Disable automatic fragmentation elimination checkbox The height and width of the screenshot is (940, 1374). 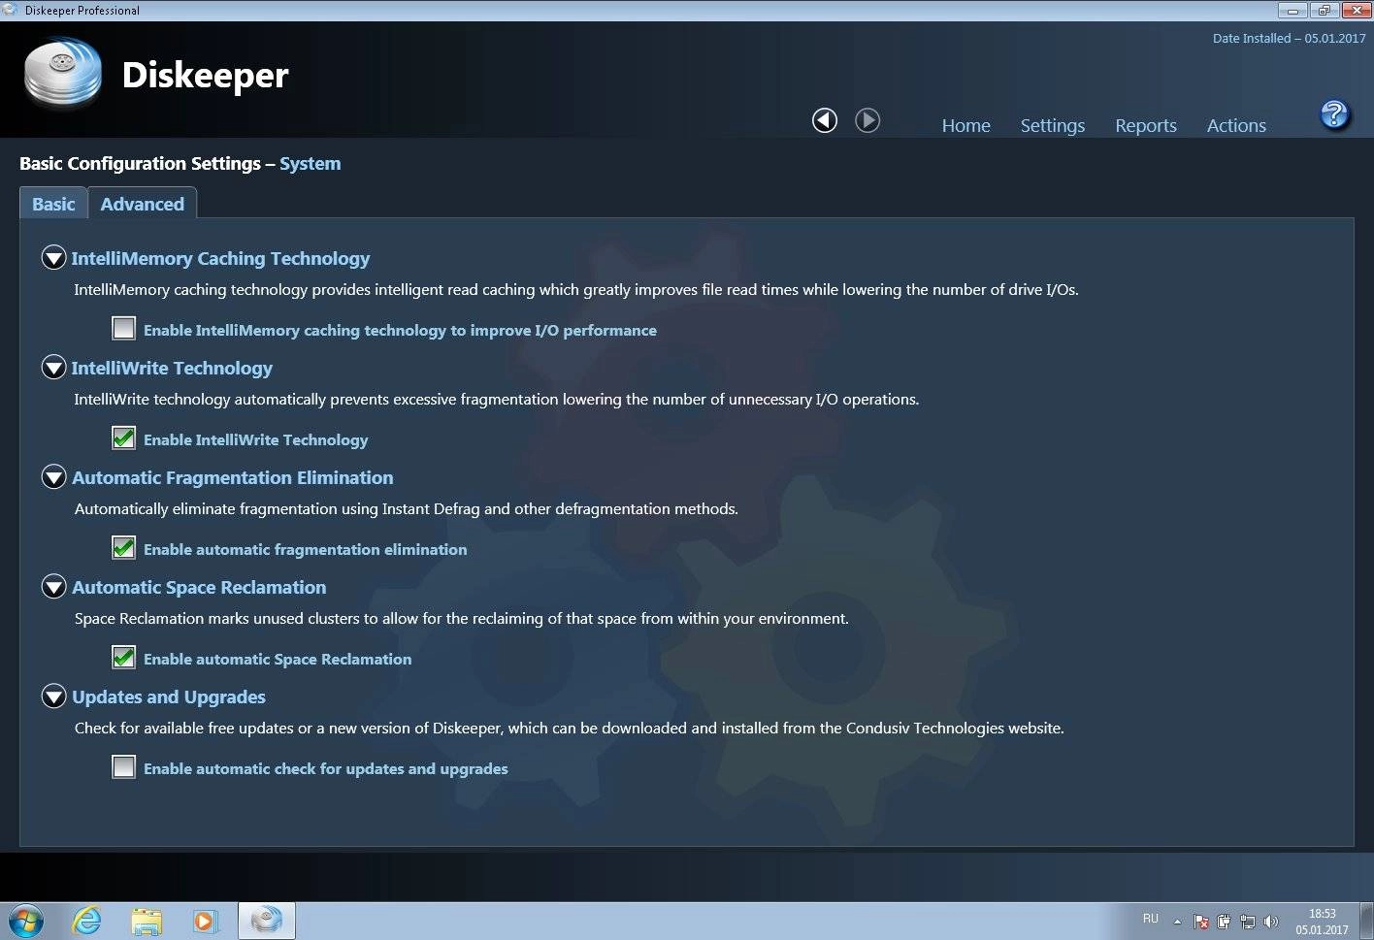pyautogui.click(x=123, y=547)
